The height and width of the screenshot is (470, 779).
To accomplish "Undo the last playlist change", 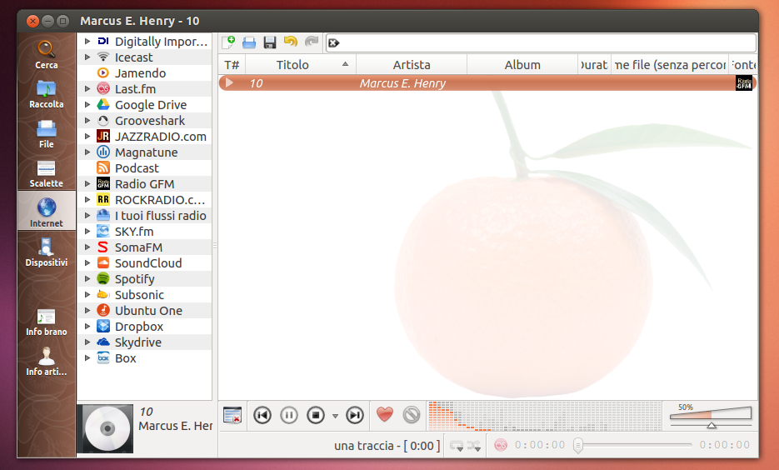I will [x=291, y=42].
